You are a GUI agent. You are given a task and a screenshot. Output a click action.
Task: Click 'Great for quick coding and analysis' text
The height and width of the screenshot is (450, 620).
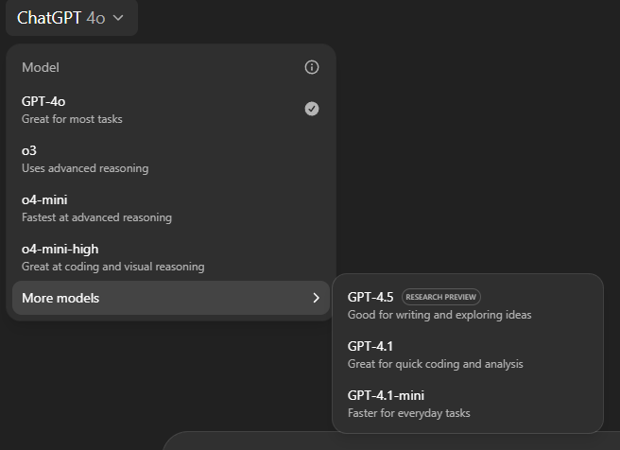436,364
